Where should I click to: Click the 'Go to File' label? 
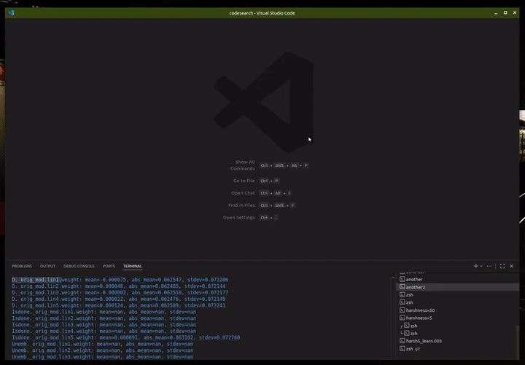[244, 181]
